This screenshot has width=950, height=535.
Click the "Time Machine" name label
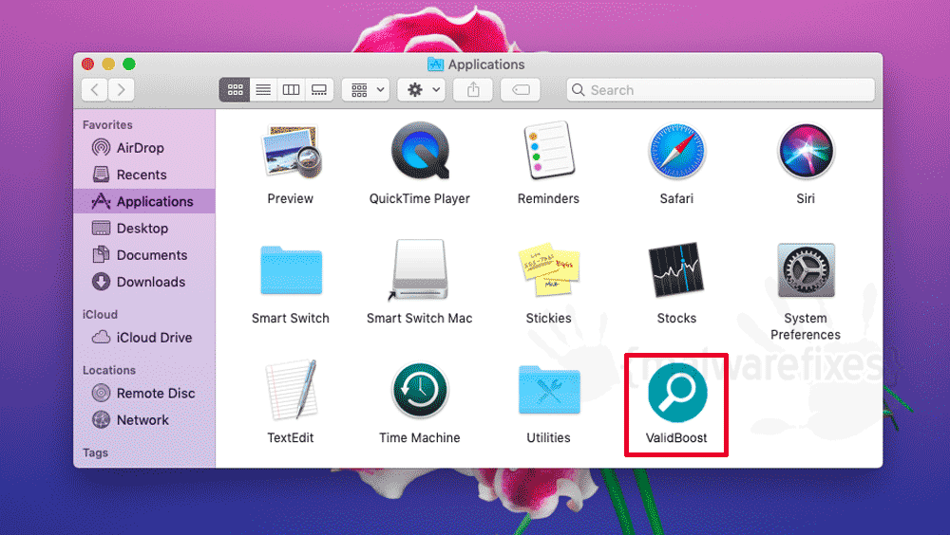pyautogui.click(x=420, y=437)
